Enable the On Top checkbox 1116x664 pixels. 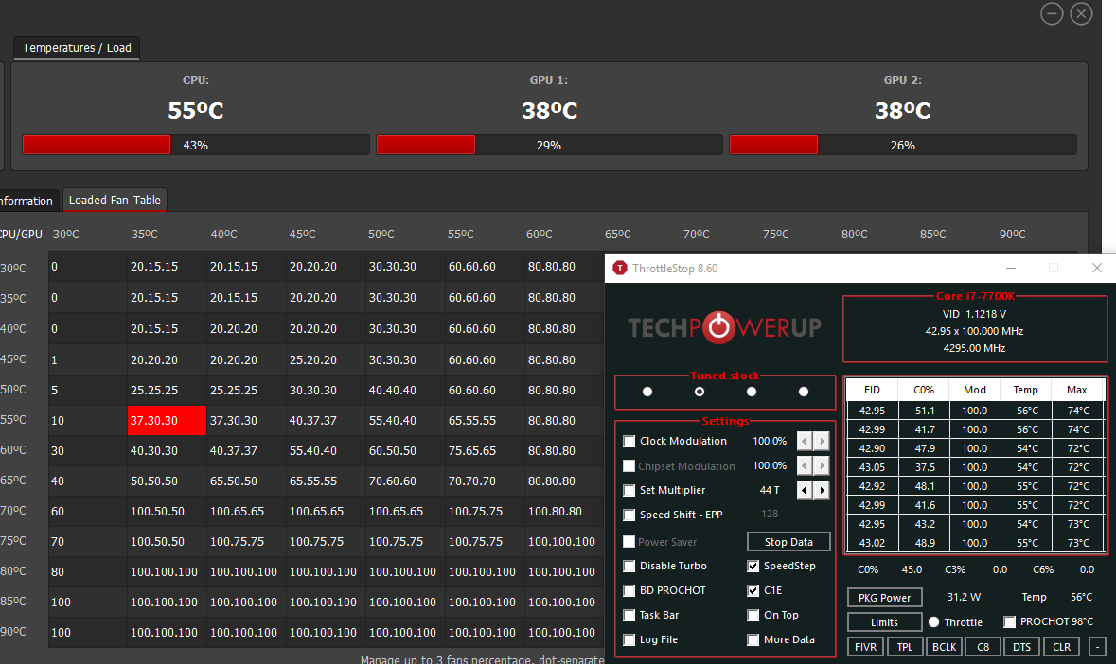(753, 616)
